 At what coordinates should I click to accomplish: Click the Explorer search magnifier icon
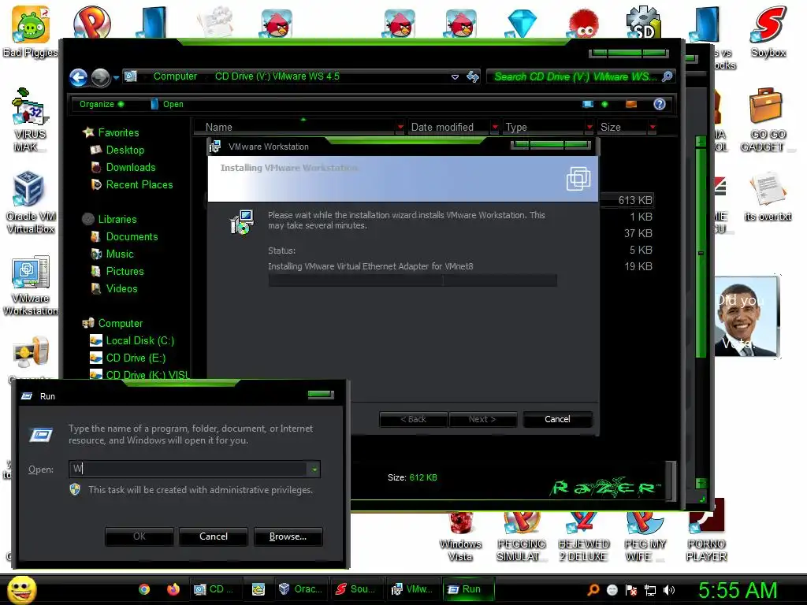[667, 76]
